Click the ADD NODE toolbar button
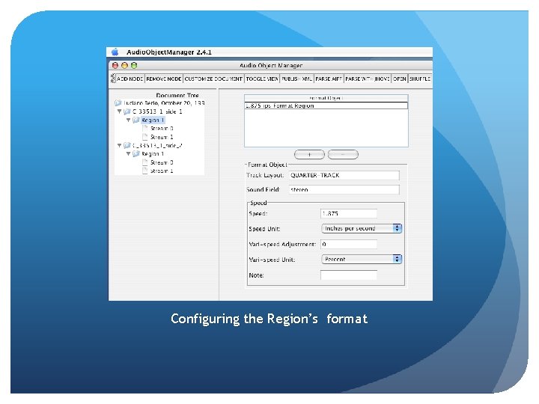The height and width of the screenshot is (404, 539). point(130,79)
